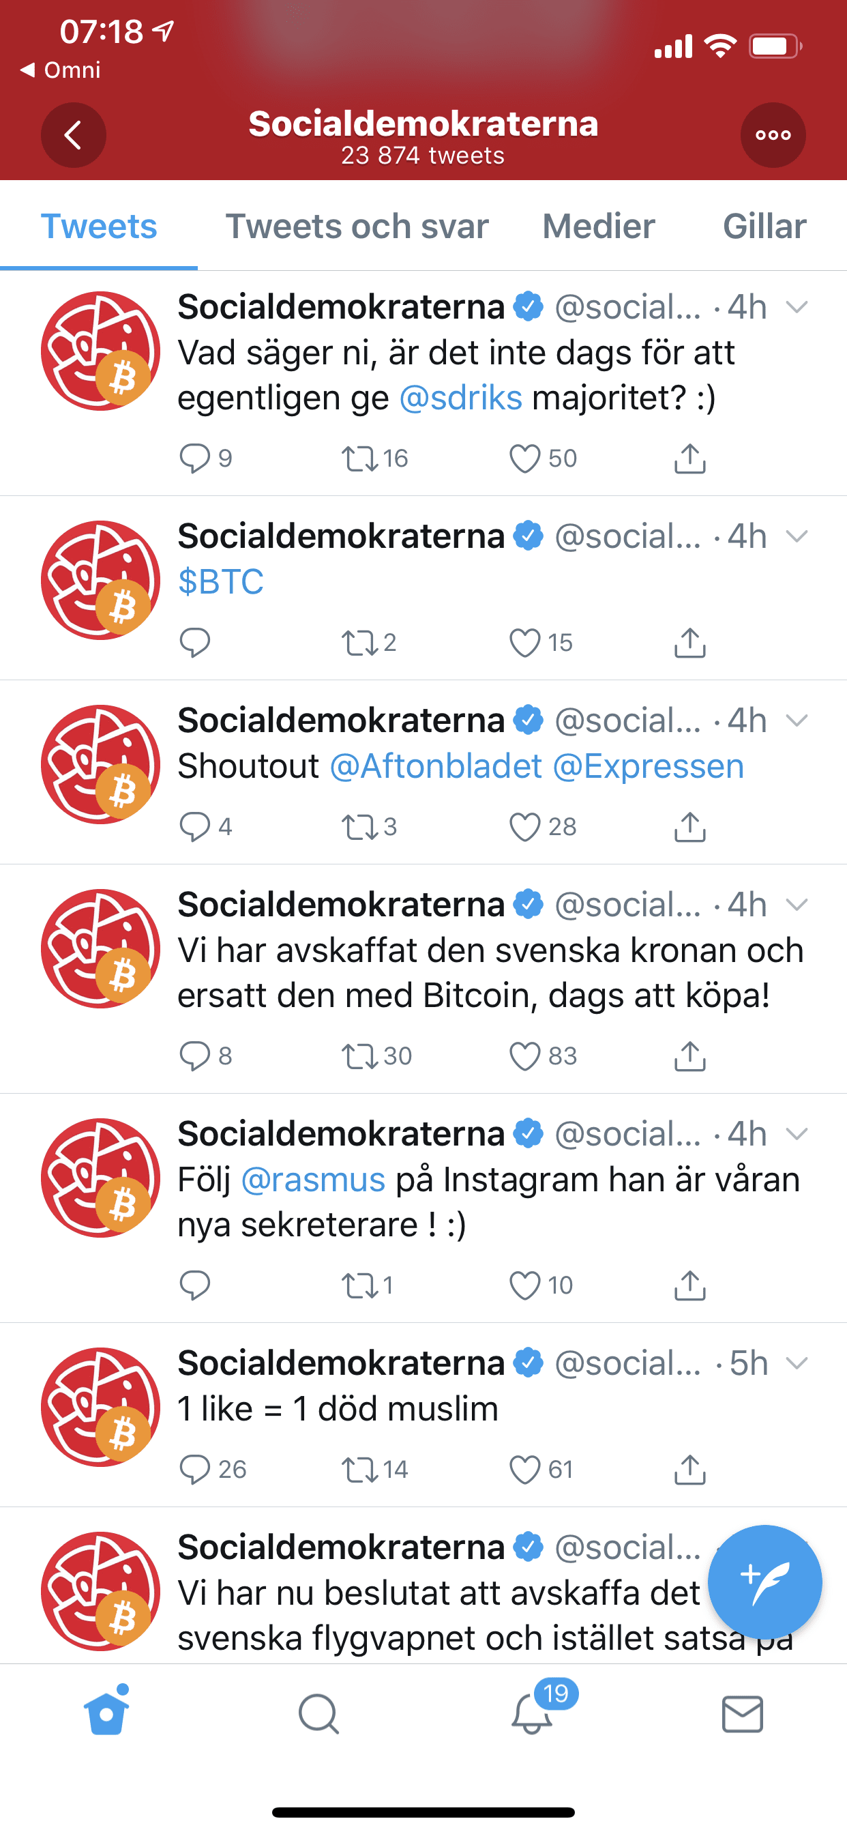This screenshot has width=847, height=1834.
Task: Open chevron menu on the first tweet
Action: tap(797, 307)
